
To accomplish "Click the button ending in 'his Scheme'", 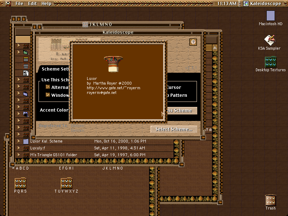I will click(182, 111).
